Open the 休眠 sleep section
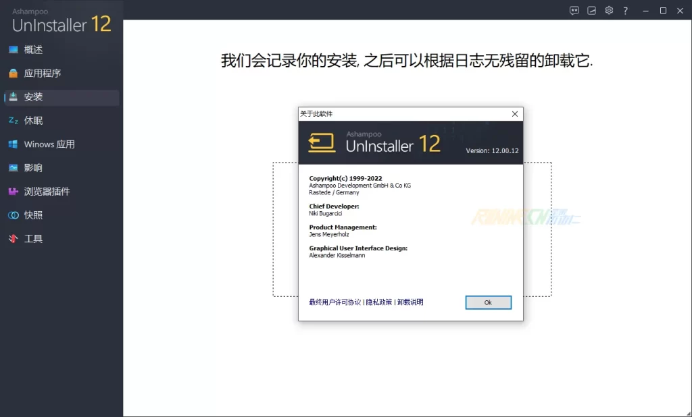Viewport: 692px width, 417px height. click(x=33, y=121)
